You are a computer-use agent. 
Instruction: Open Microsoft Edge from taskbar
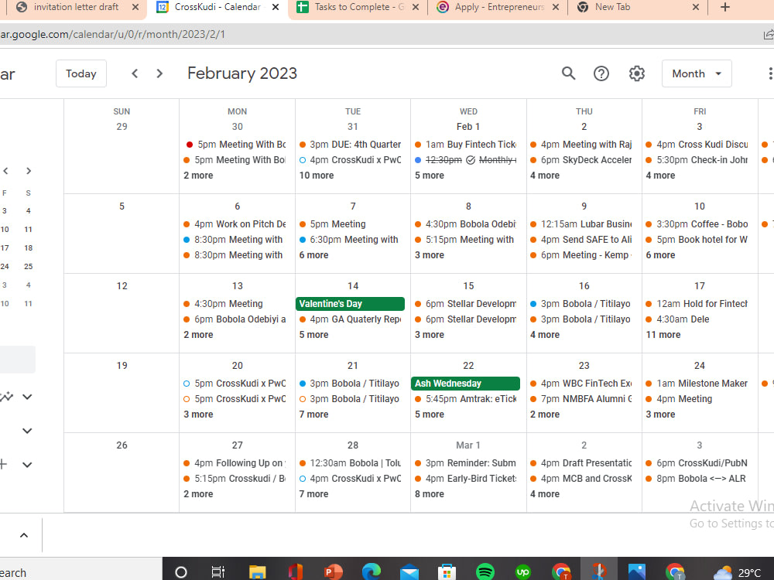click(372, 572)
